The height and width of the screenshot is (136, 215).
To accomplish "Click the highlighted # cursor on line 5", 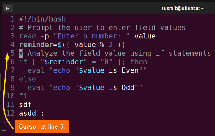I will [21, 53].
